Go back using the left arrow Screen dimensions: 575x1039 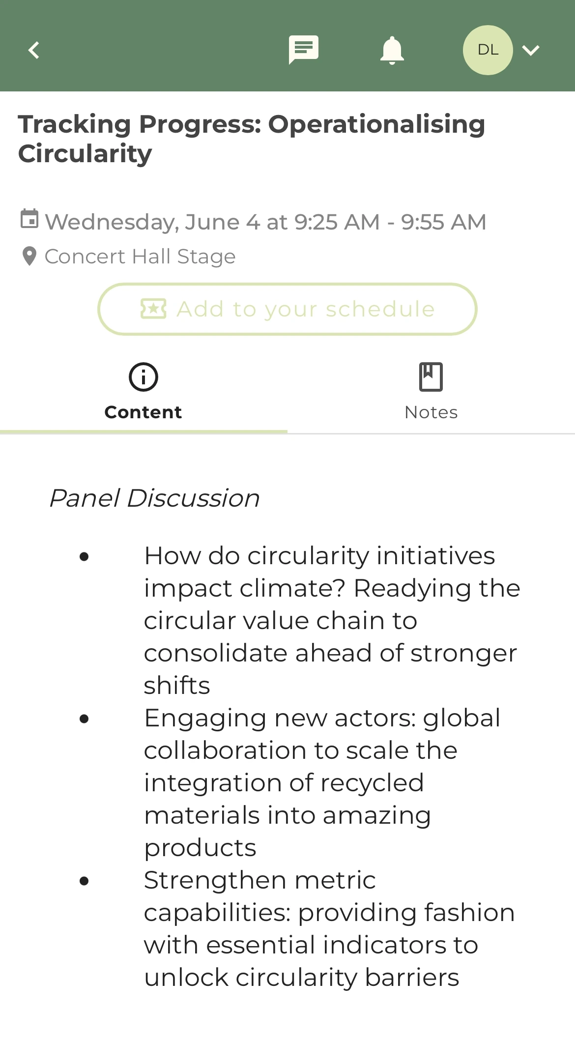click(x=34, y=50)
